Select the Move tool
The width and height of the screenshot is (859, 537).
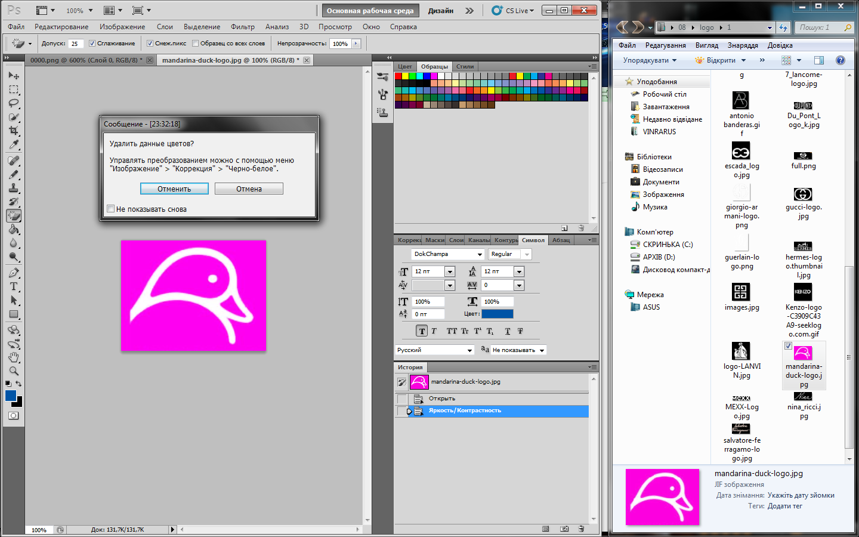[14, 76]
